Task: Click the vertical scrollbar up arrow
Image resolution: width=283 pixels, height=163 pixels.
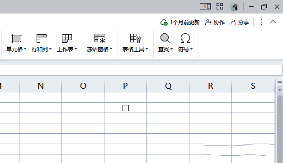Action: click(x=280, y=90)
